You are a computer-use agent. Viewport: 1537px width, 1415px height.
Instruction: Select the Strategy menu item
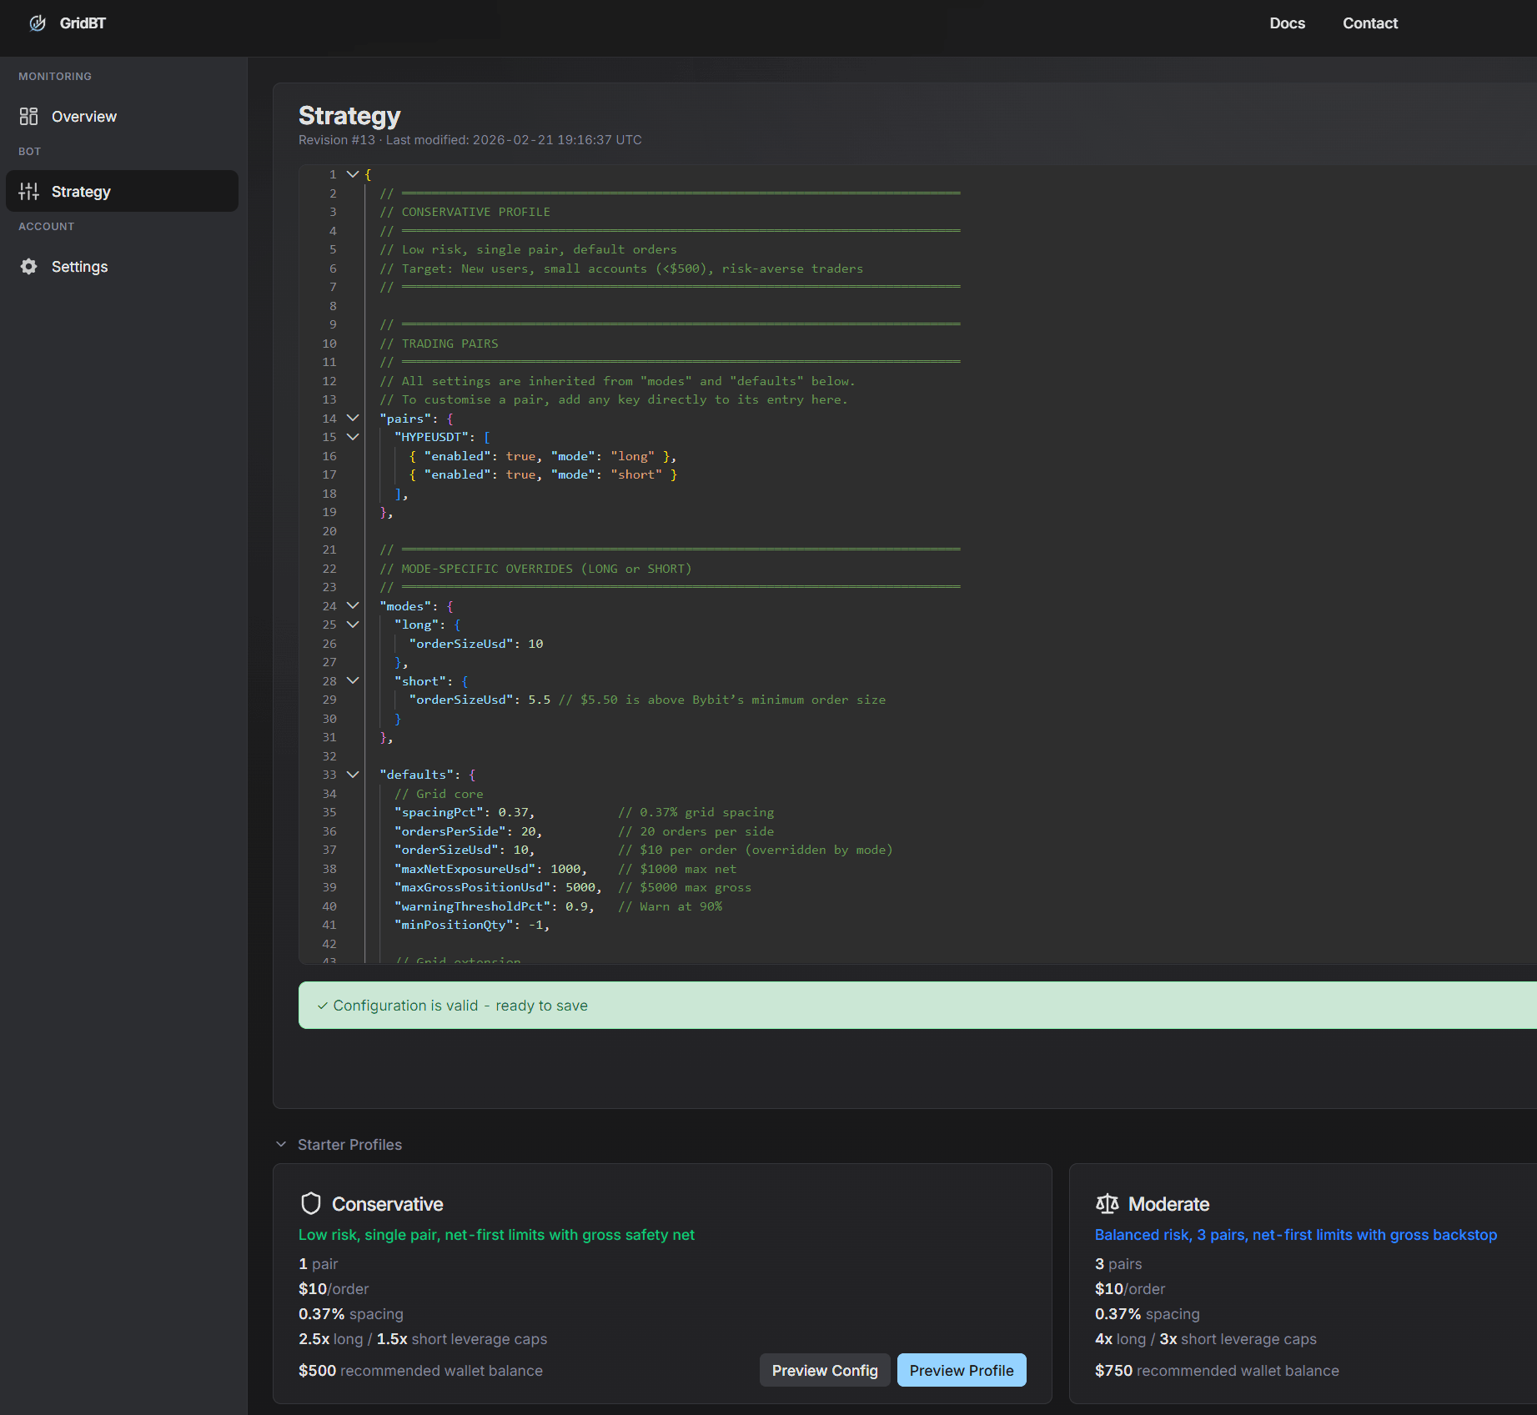[123, 191]
